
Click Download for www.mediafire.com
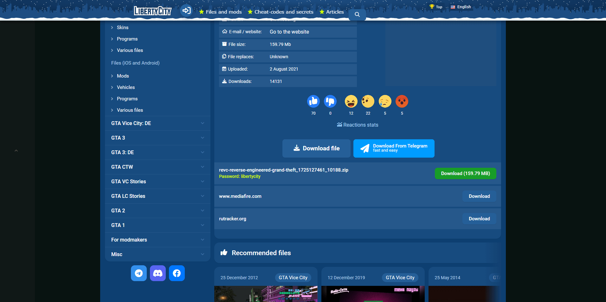point(479,196)
